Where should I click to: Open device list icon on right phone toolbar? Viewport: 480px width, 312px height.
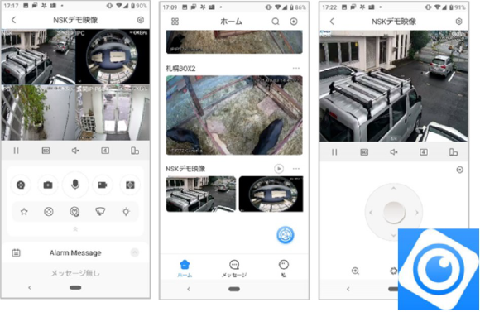454,152
